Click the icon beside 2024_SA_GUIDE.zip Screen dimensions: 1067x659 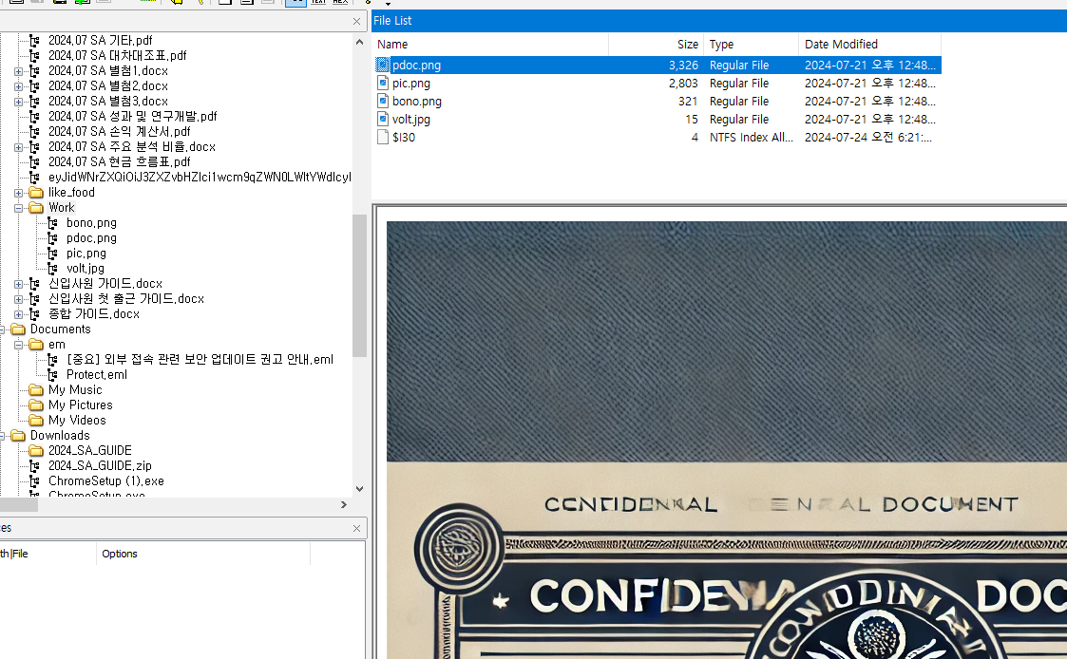coord(35,466)
